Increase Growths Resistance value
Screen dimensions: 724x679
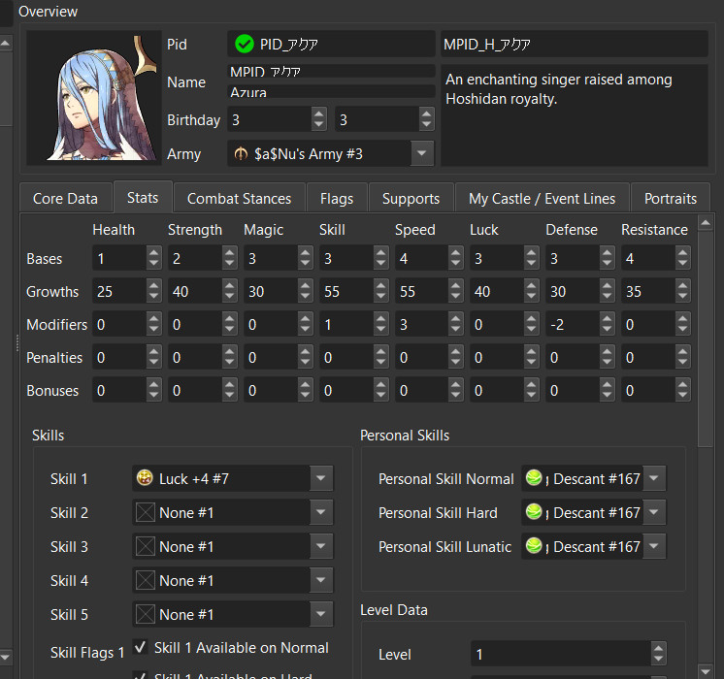point(682,286)
